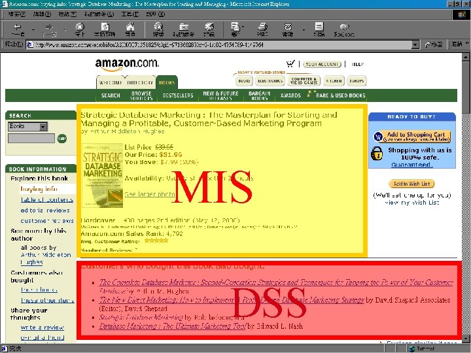
Task: Click write a review sidebar link
Action: pos(42,328)
